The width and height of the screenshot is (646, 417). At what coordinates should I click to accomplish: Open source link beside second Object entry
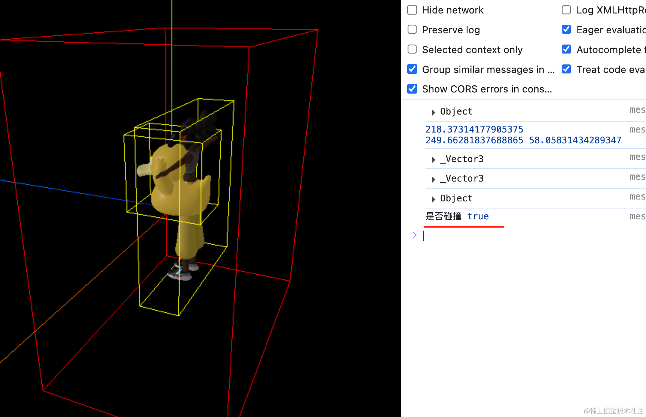[x=637, y=197]
